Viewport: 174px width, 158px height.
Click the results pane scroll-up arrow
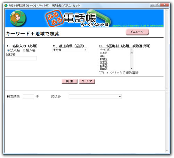(167, 93)
